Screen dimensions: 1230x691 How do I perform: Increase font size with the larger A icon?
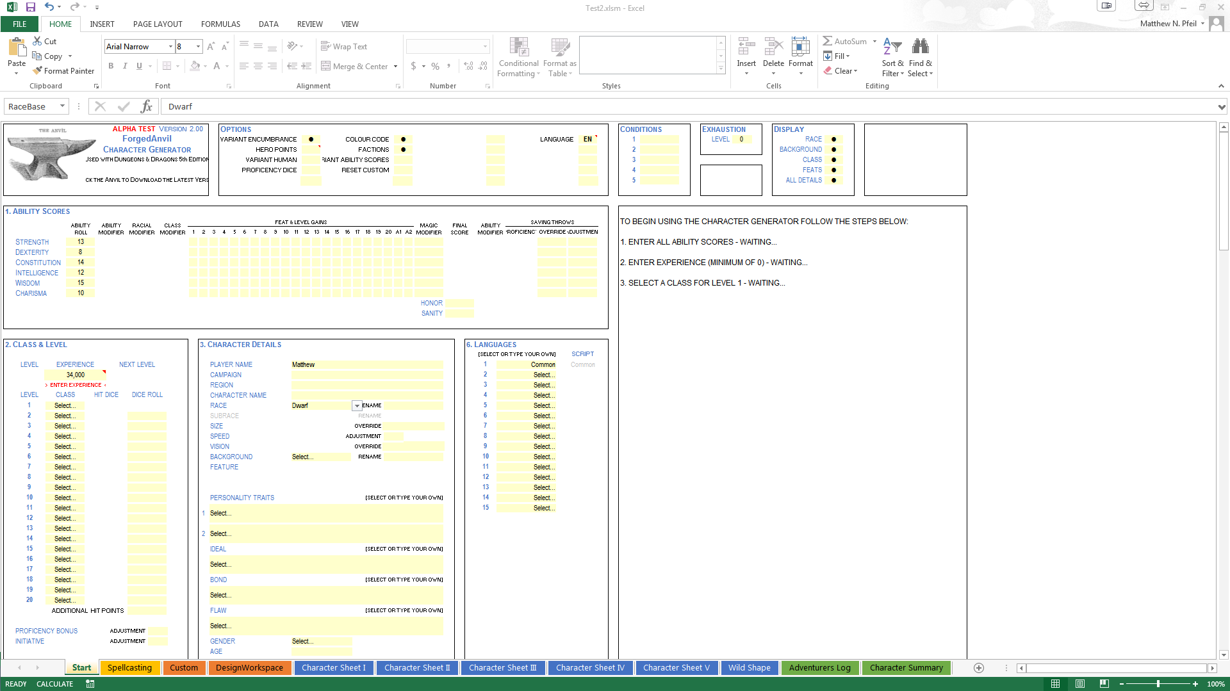pos(211,47)
